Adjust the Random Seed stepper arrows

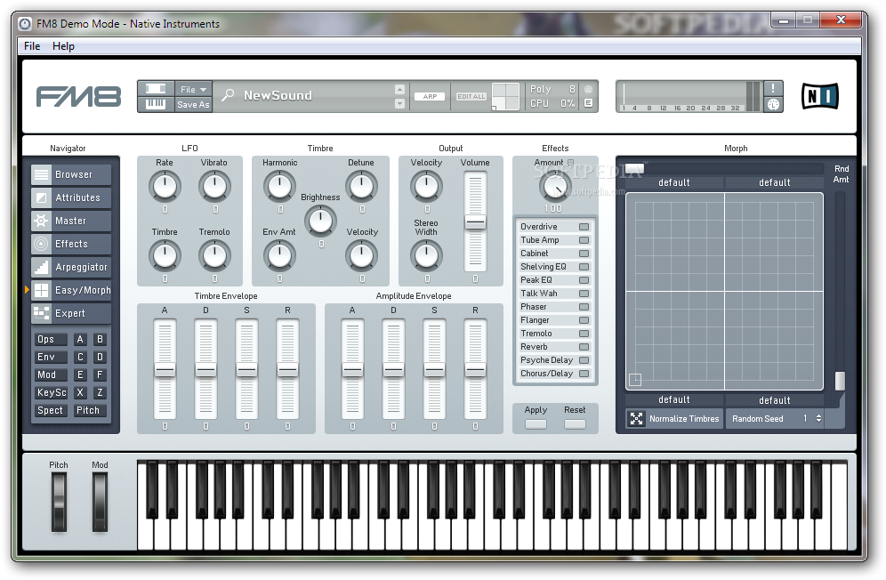pyautogui.click(x=818, y=418)
